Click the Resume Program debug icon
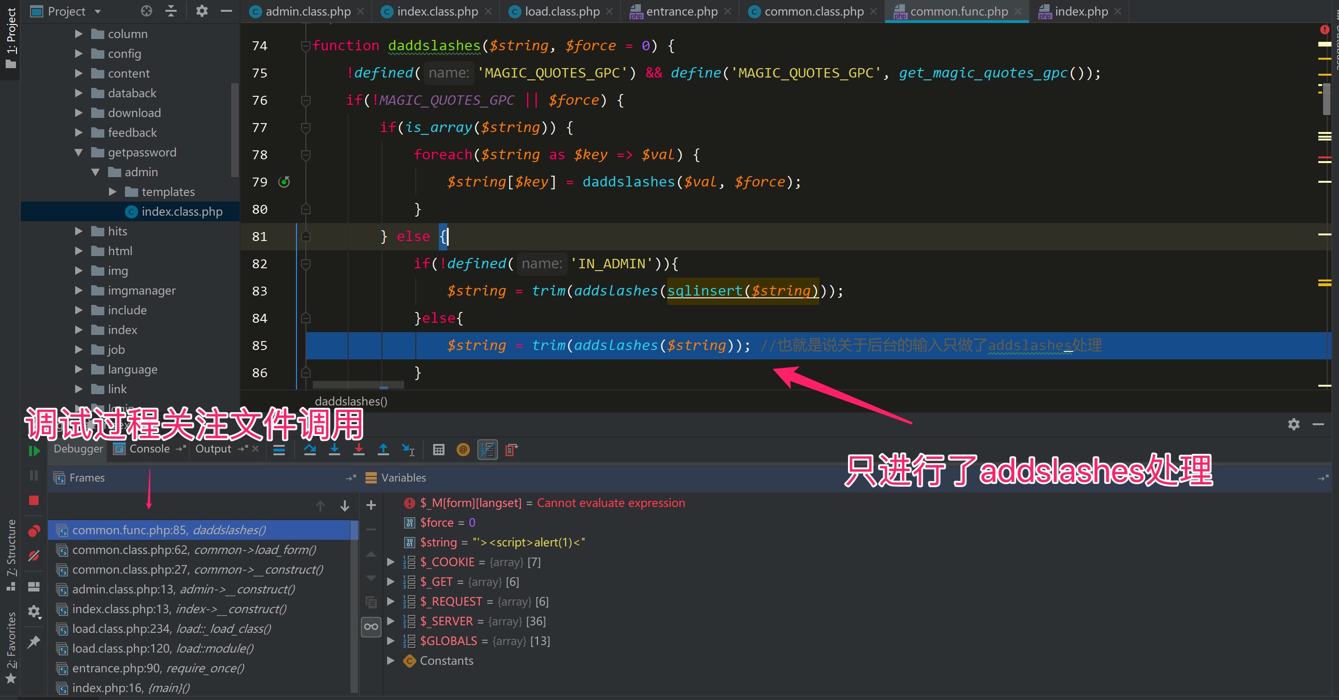This screenshot has height=700, width=1339. pyautogui.click(x=34, y=451)
